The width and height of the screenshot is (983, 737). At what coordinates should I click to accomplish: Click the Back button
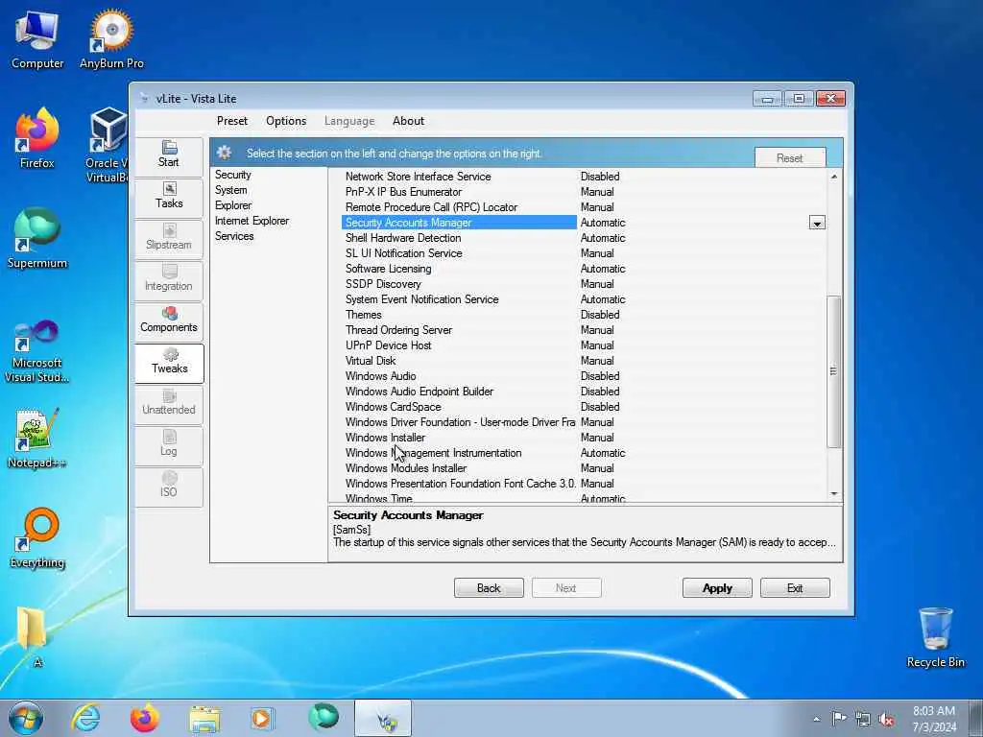click(489, 588)
